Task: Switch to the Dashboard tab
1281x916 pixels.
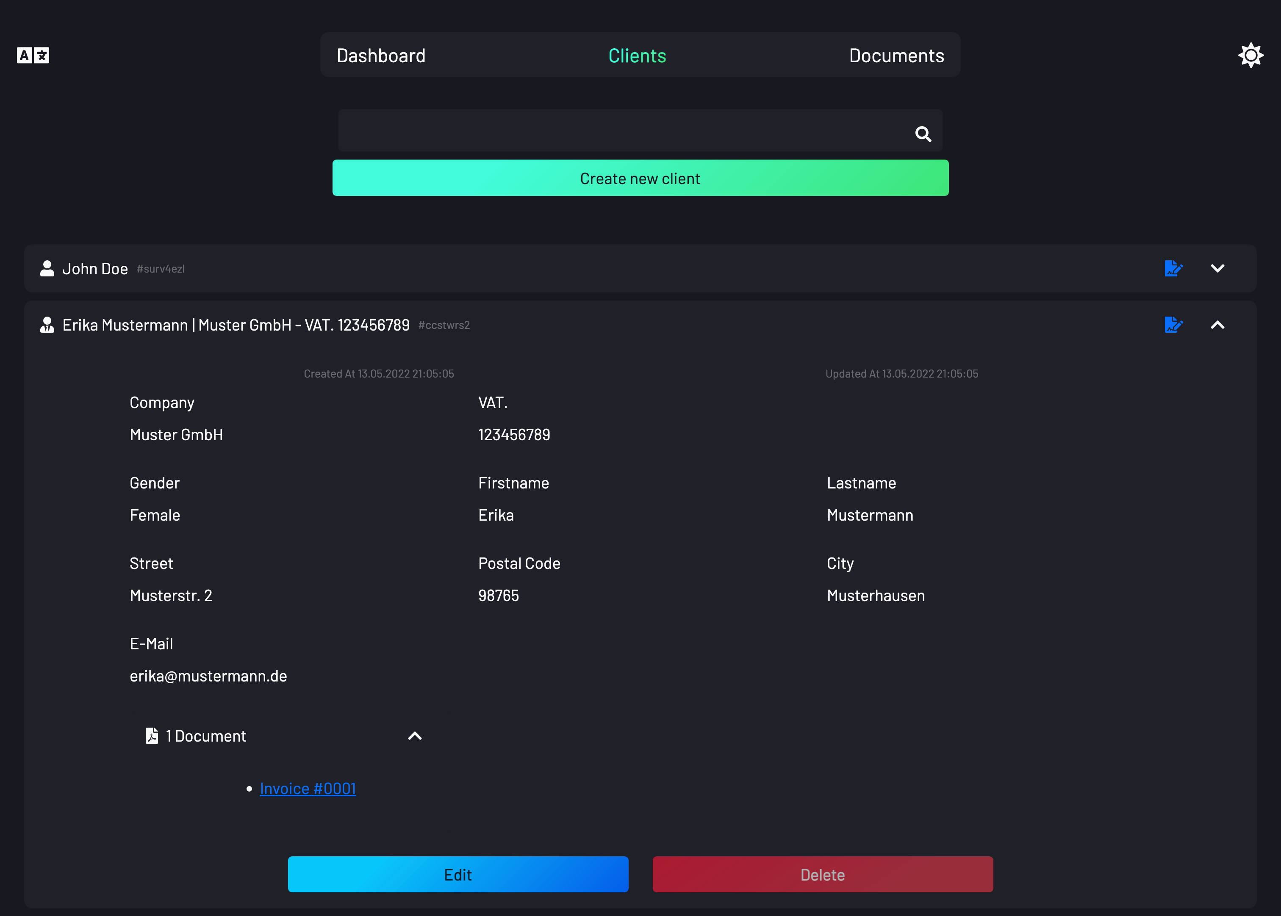Action: point(381,56)
